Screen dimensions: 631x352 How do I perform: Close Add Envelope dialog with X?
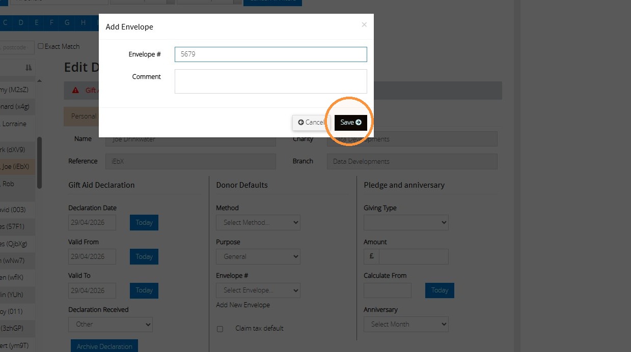(364, 24)
